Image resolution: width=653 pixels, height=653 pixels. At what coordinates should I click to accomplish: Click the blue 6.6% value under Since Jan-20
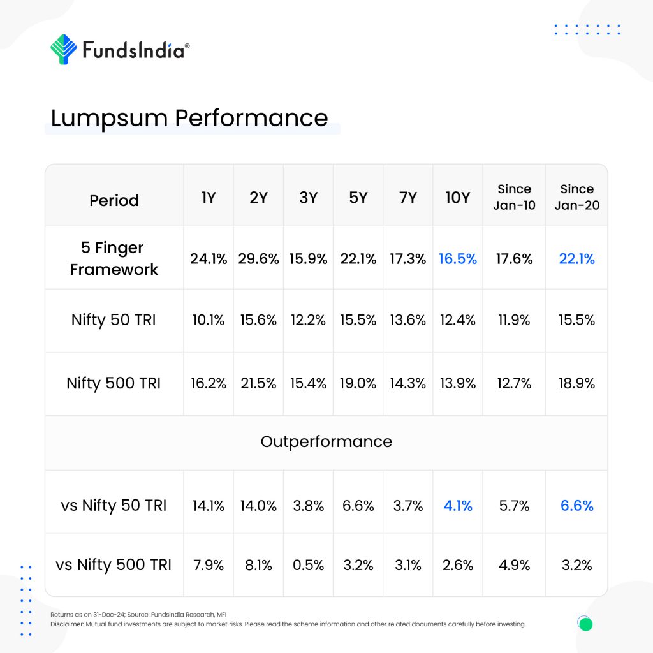pos(576,506)
